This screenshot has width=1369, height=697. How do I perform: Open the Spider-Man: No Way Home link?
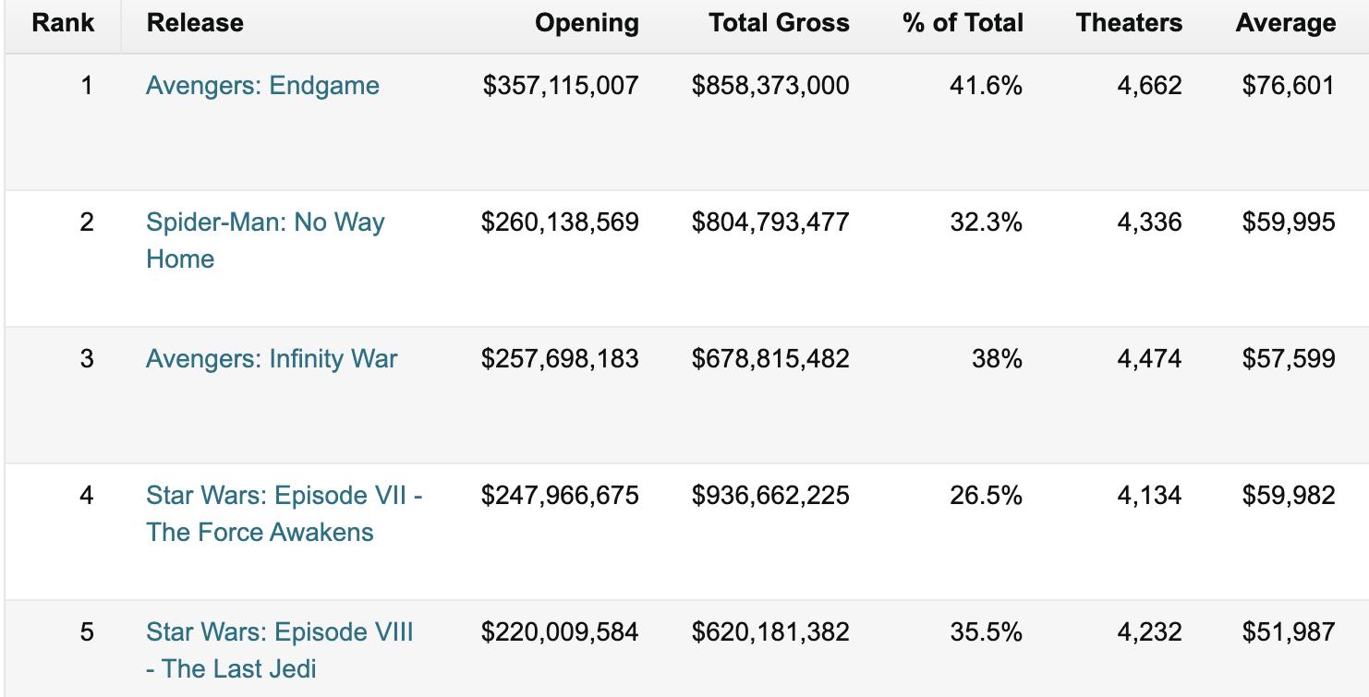click(264, 222)
